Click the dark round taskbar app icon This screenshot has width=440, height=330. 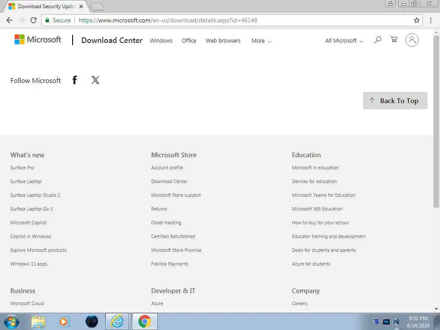tap(92, 321)
